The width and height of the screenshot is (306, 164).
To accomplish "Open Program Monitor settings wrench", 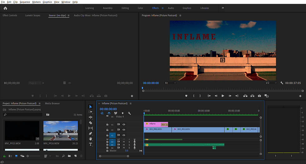I will click(282, 83).
